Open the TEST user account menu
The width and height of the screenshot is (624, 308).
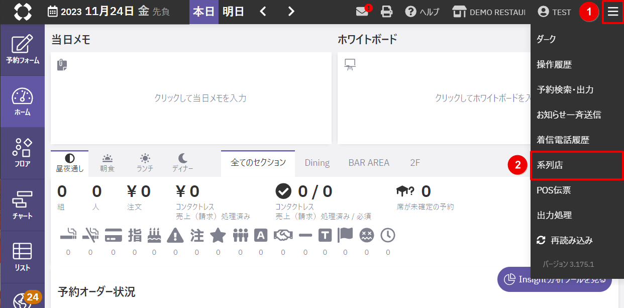554,12
